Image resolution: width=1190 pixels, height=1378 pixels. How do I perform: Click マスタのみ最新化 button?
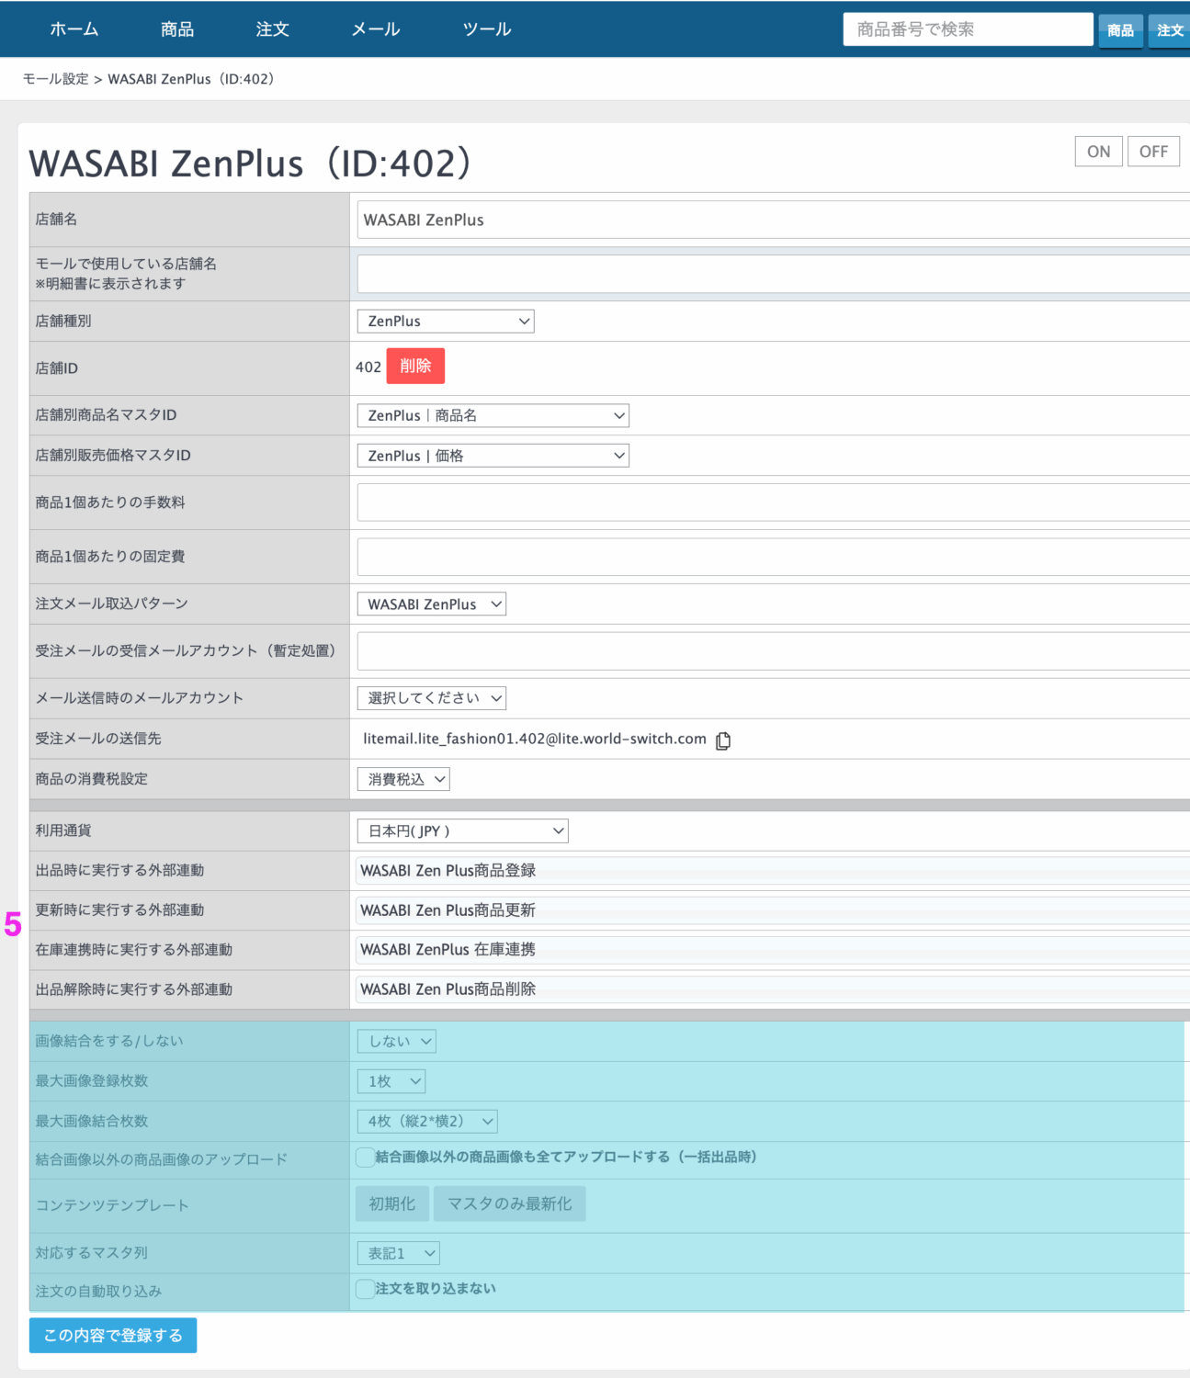coord(510,1204)
